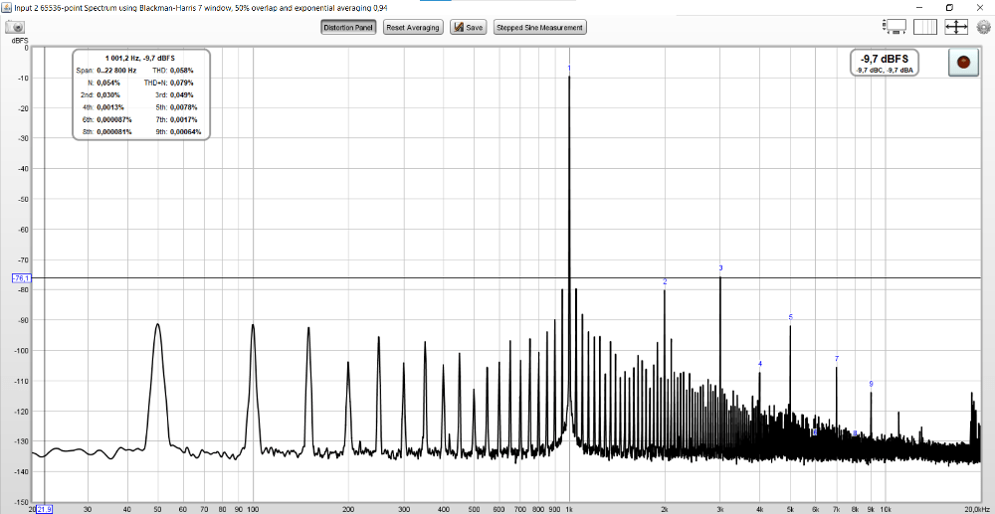Image resolution: width=995 pixels, height=514 pixels.
Task: Click the -9,7 dBC, -9,7 dBA readout
Action: 886,71
